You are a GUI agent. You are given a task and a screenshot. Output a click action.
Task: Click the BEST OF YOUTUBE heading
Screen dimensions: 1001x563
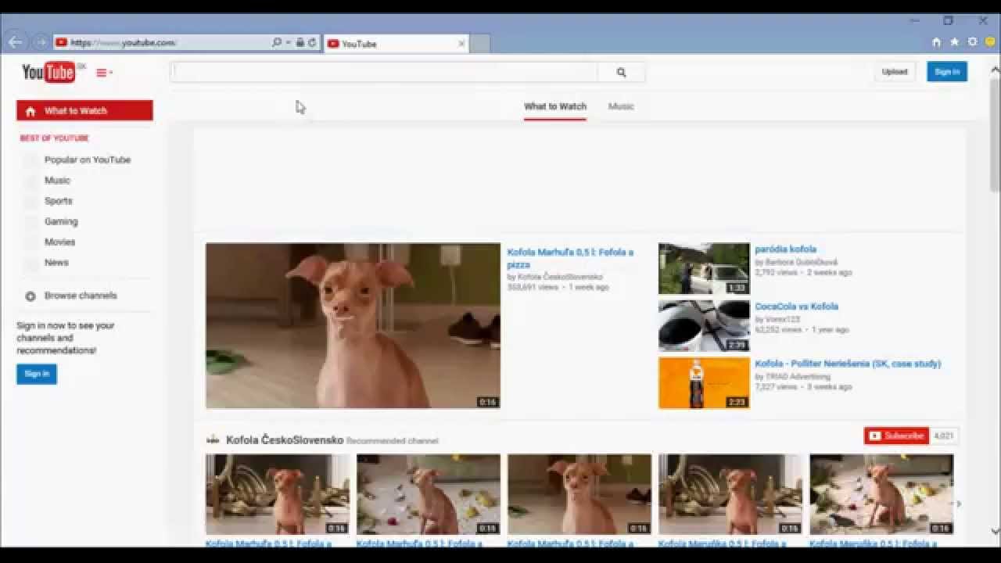(54, 138)
